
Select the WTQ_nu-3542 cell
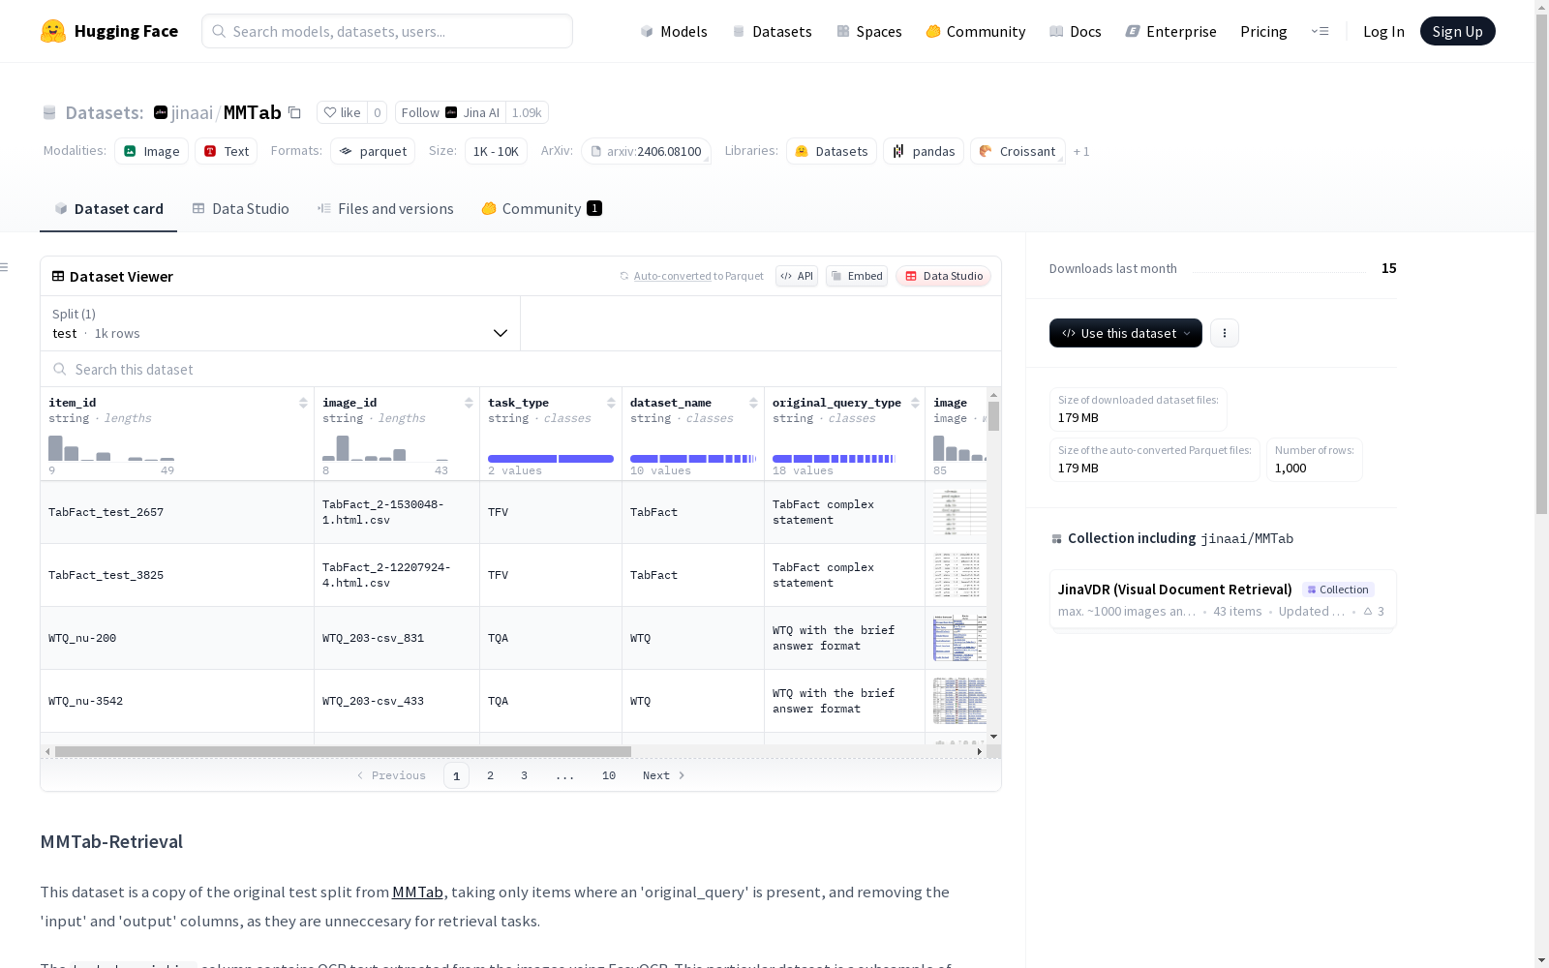coord(177,701)
